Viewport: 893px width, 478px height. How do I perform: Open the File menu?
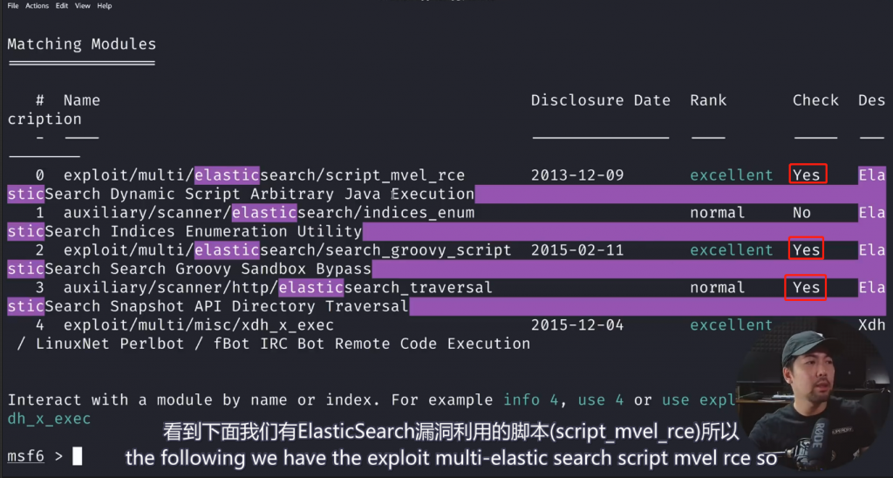click(12, 6)
